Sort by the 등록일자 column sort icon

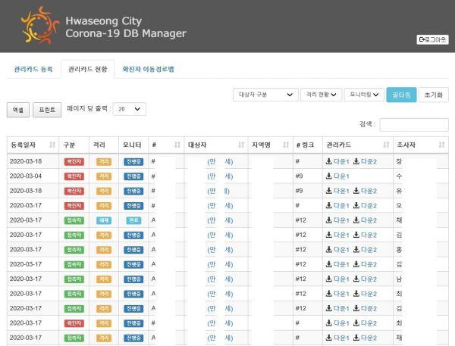point(52,145)
